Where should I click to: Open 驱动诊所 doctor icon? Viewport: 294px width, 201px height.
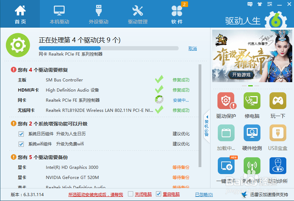coord(278,166)
